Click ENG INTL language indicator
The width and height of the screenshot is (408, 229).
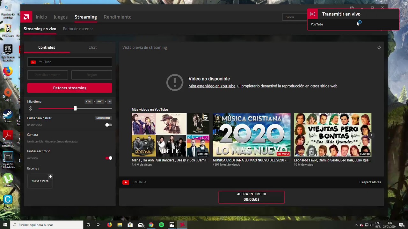coord(378,225)
